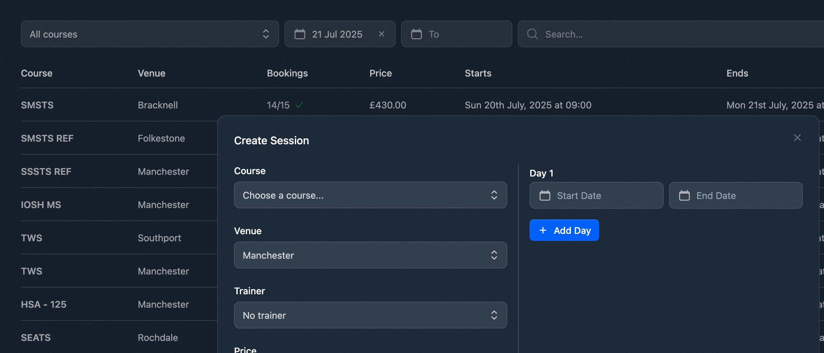The width and height of the screenshot is (824, 353).
Task: Click the calendar icon in To filter
Action: pyautogui.click(x=416, y=34)
